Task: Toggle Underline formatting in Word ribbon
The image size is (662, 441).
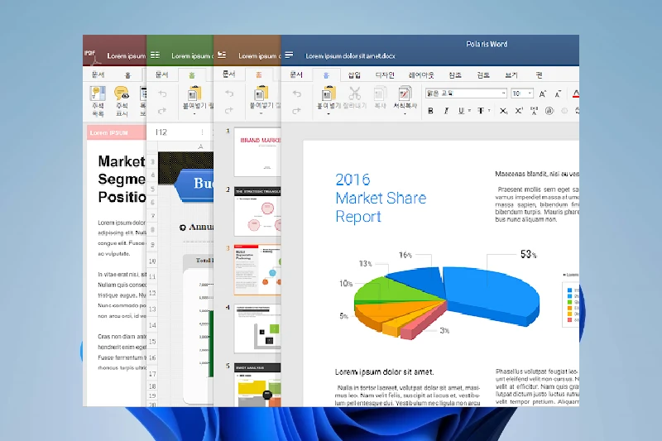Action: [x=461, y=111]
